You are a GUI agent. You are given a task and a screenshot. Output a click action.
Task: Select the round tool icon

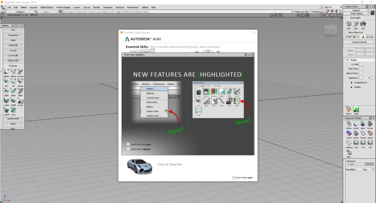coord(7,100)
